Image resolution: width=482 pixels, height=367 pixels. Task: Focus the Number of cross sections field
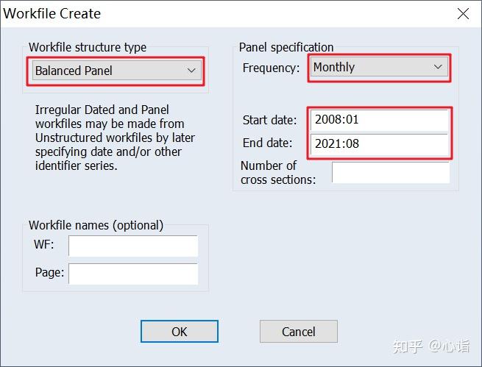pos(390,172)
